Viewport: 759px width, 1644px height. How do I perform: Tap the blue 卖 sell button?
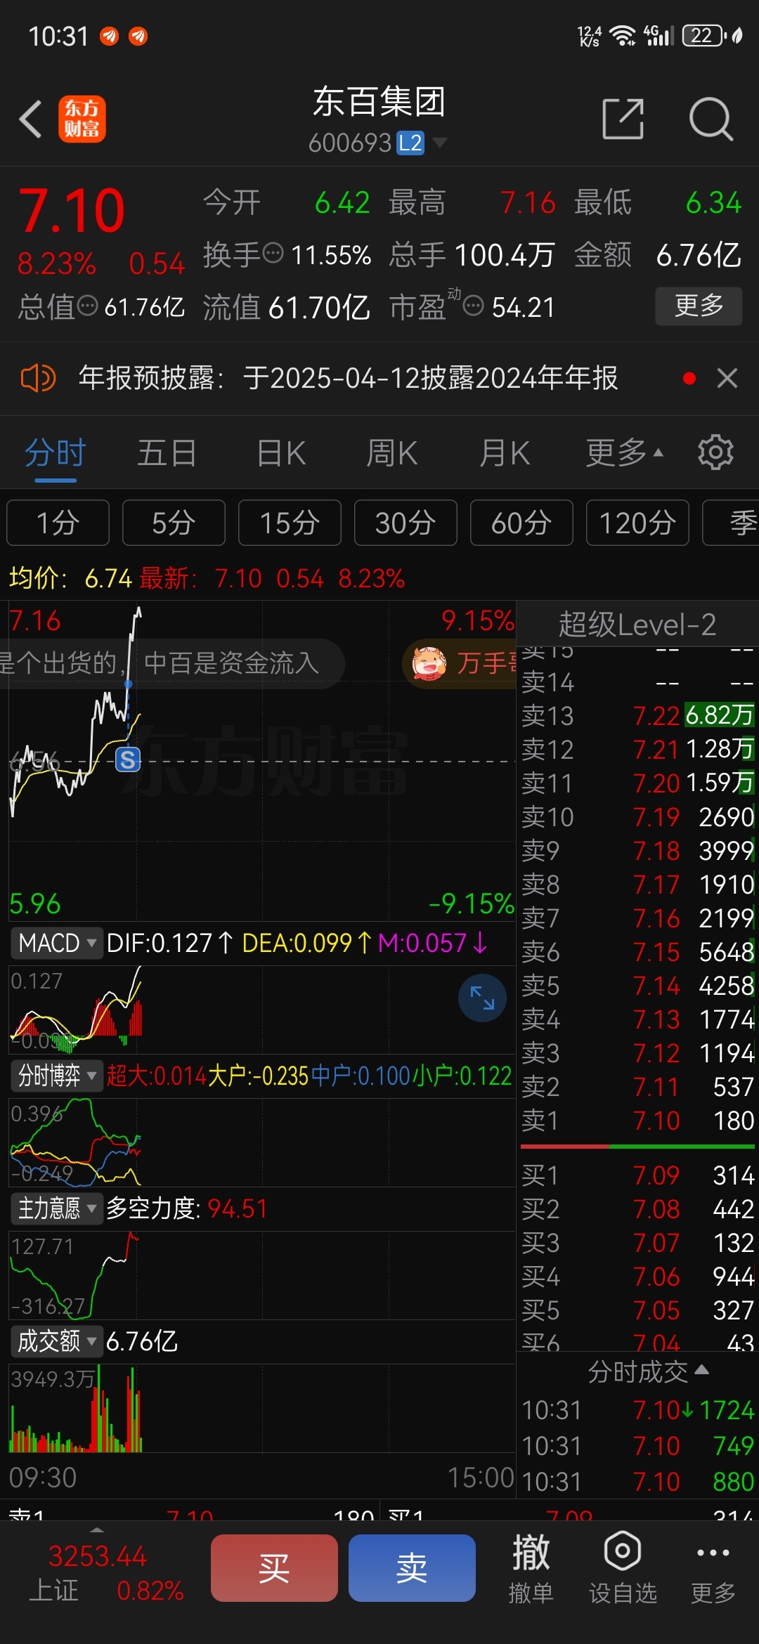click(412, 1568)
